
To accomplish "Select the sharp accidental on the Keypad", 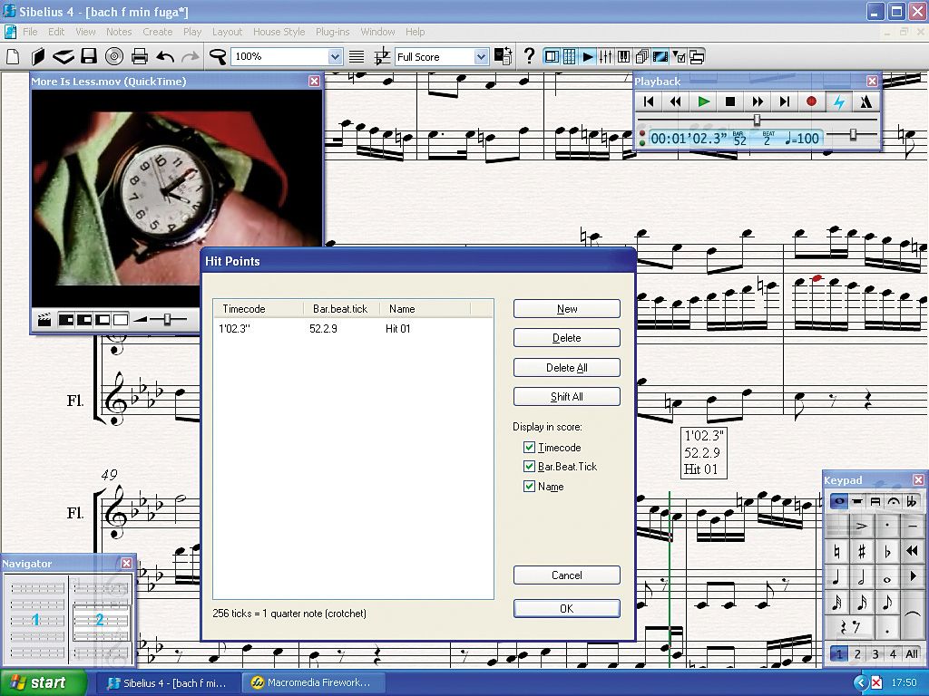I will coord(862,549).
